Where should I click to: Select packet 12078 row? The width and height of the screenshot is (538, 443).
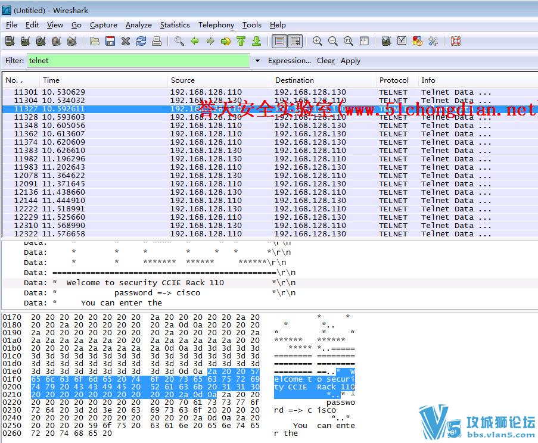click(270, 176)
